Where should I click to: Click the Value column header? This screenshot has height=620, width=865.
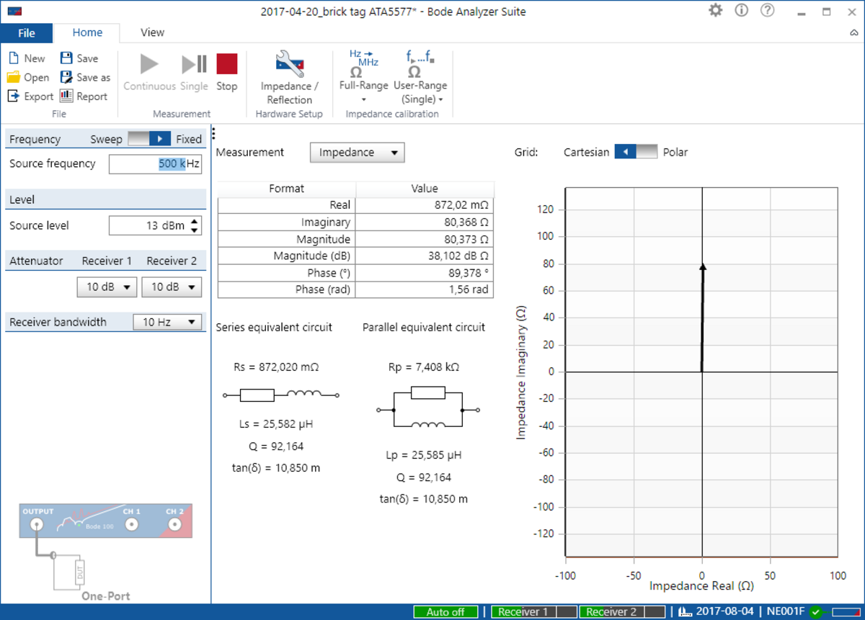425,189
